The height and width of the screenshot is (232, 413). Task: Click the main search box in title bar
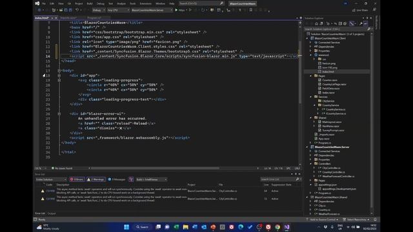point(201,3)
